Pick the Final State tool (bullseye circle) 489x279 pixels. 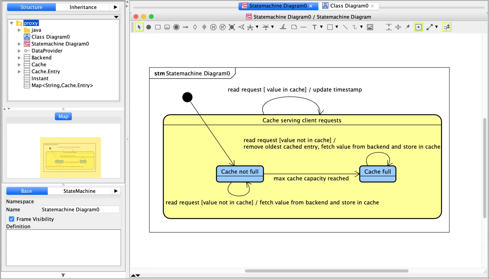(x=176, y=27)
